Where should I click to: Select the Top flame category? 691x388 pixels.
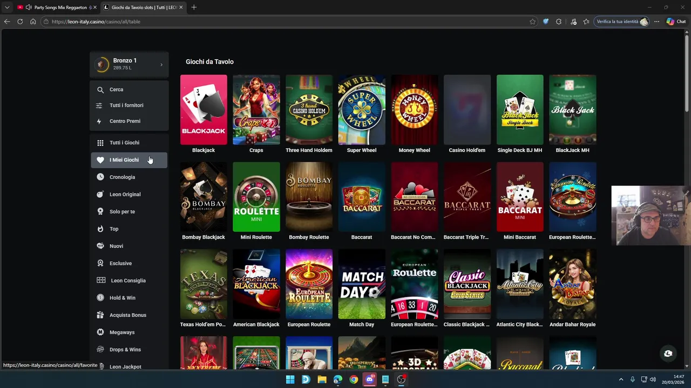[129, 229]
